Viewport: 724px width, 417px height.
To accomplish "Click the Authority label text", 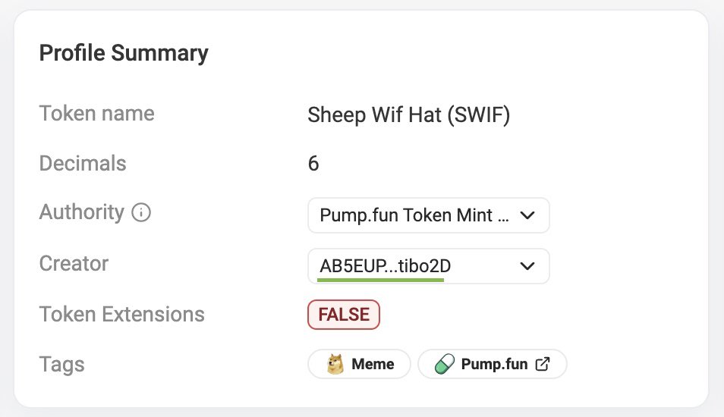I will pyautogui.click(x=81, y=212).
